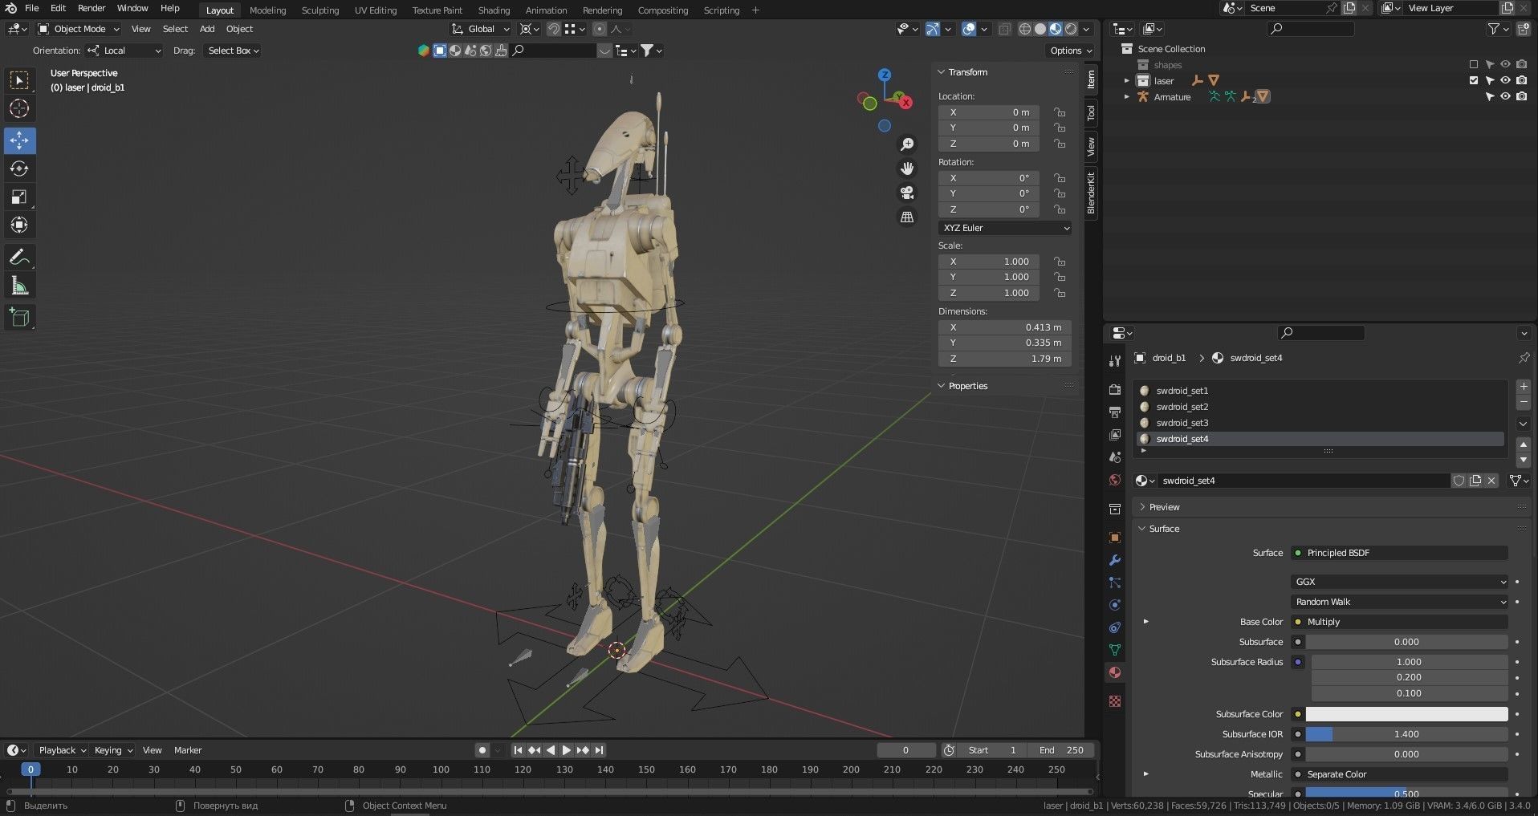Adjust the Subsurface value slider

(1406, 642)
